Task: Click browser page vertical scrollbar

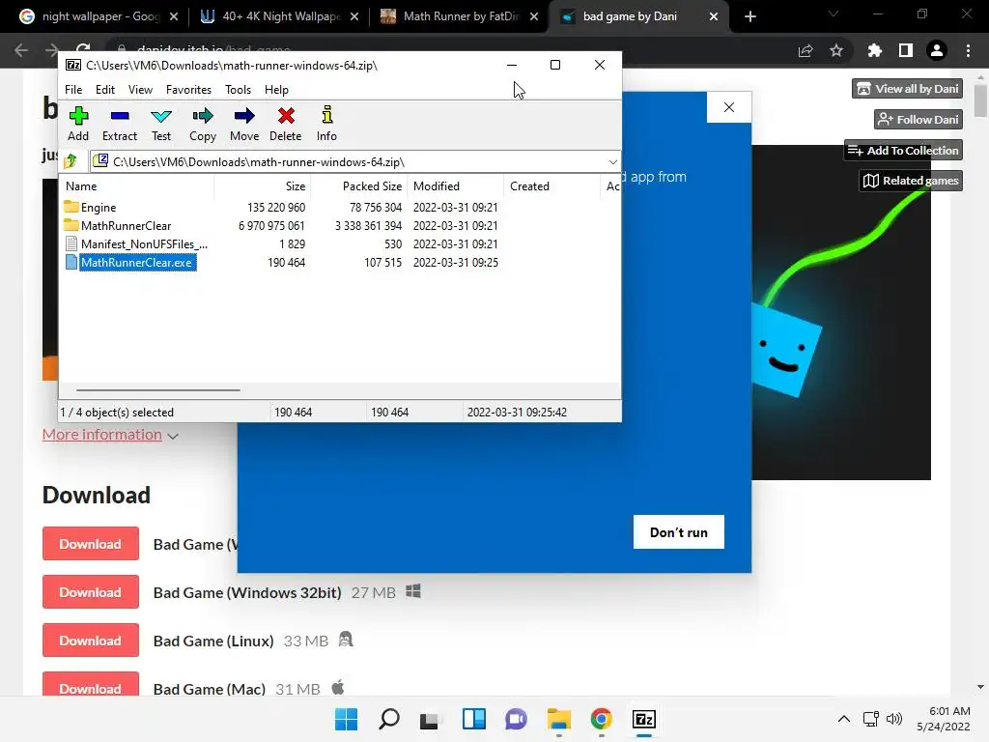Action: pyautogui.click(x=980, y=100)
